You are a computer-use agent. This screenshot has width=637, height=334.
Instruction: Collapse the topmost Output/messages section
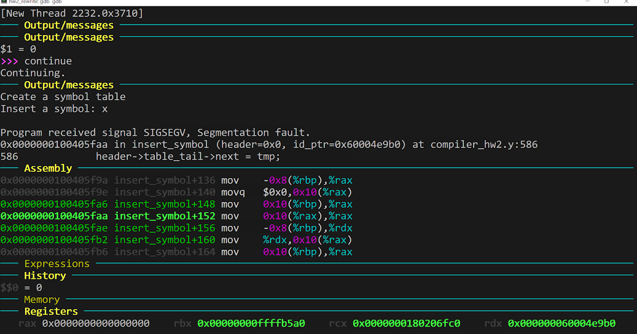[68, 24]
